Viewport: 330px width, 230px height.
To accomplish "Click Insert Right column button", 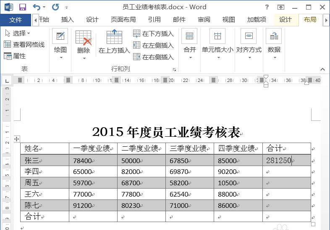I will tap(153, 57).
